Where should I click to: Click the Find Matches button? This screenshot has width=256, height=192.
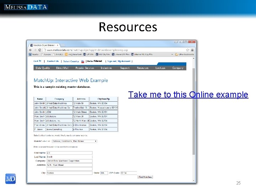145,177
